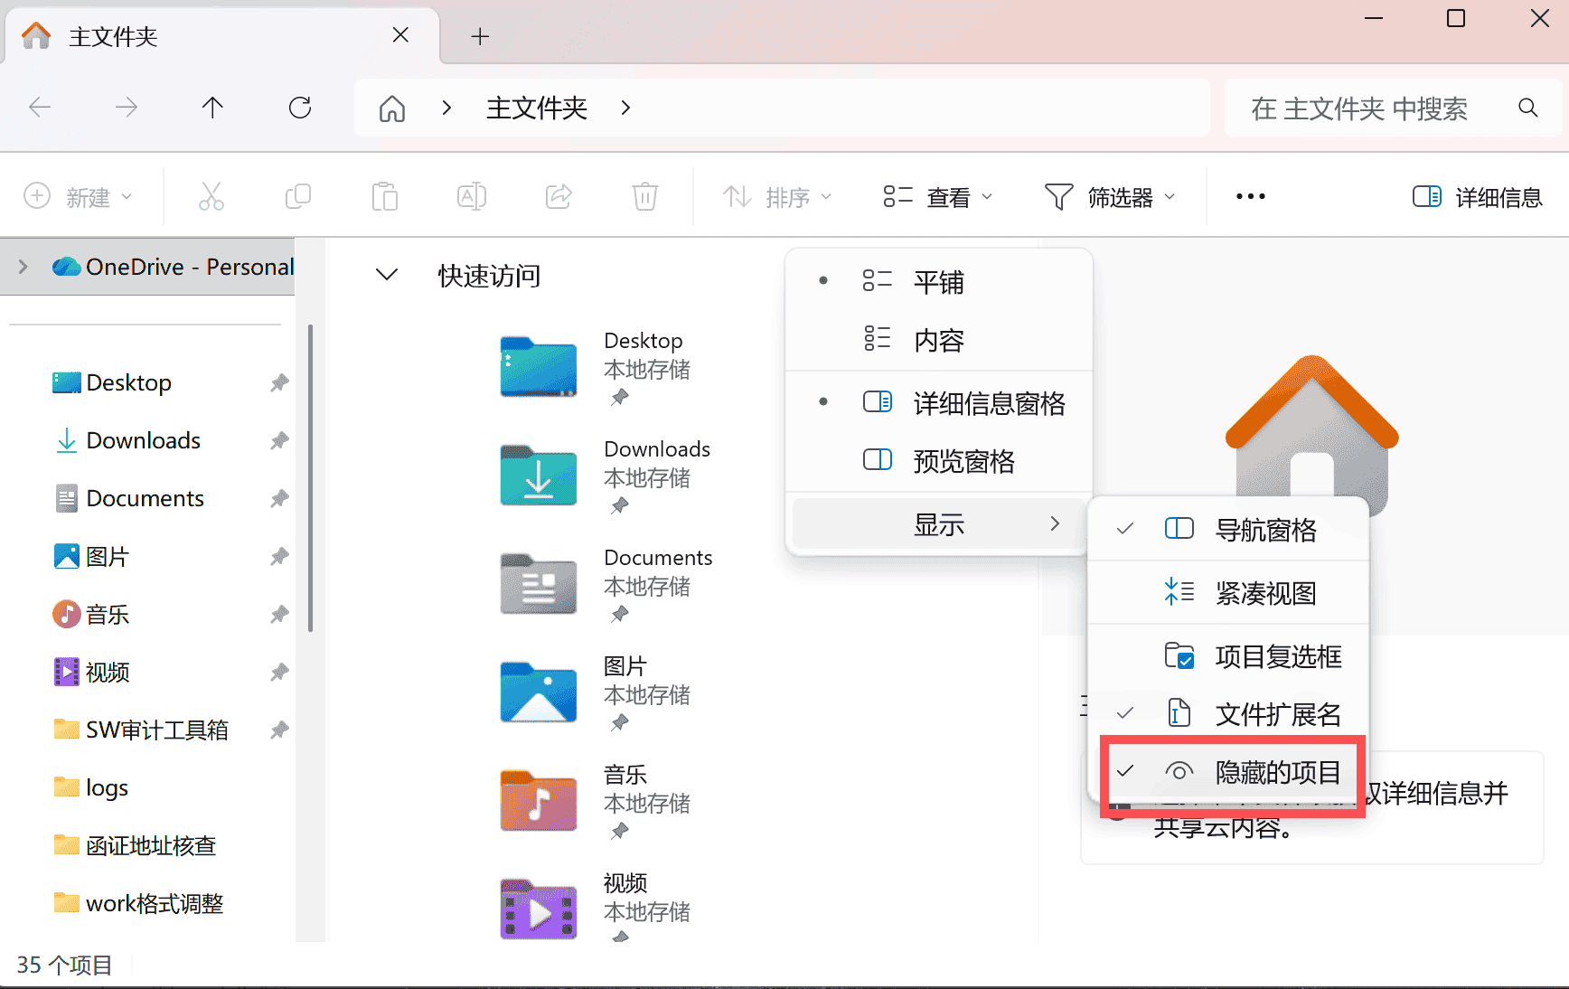Collapse the 快速访问 section

pyautogui.click(x=387, y=275)
